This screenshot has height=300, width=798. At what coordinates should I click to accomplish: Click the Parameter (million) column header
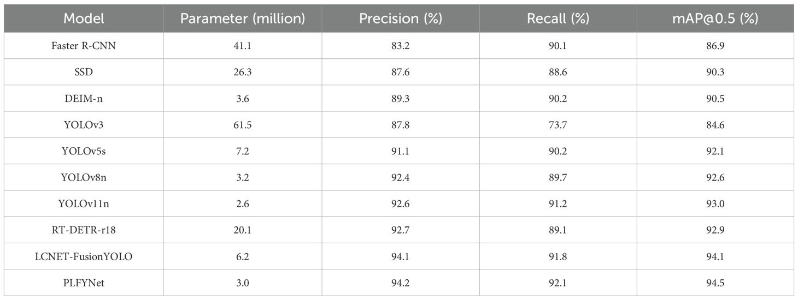242,19
